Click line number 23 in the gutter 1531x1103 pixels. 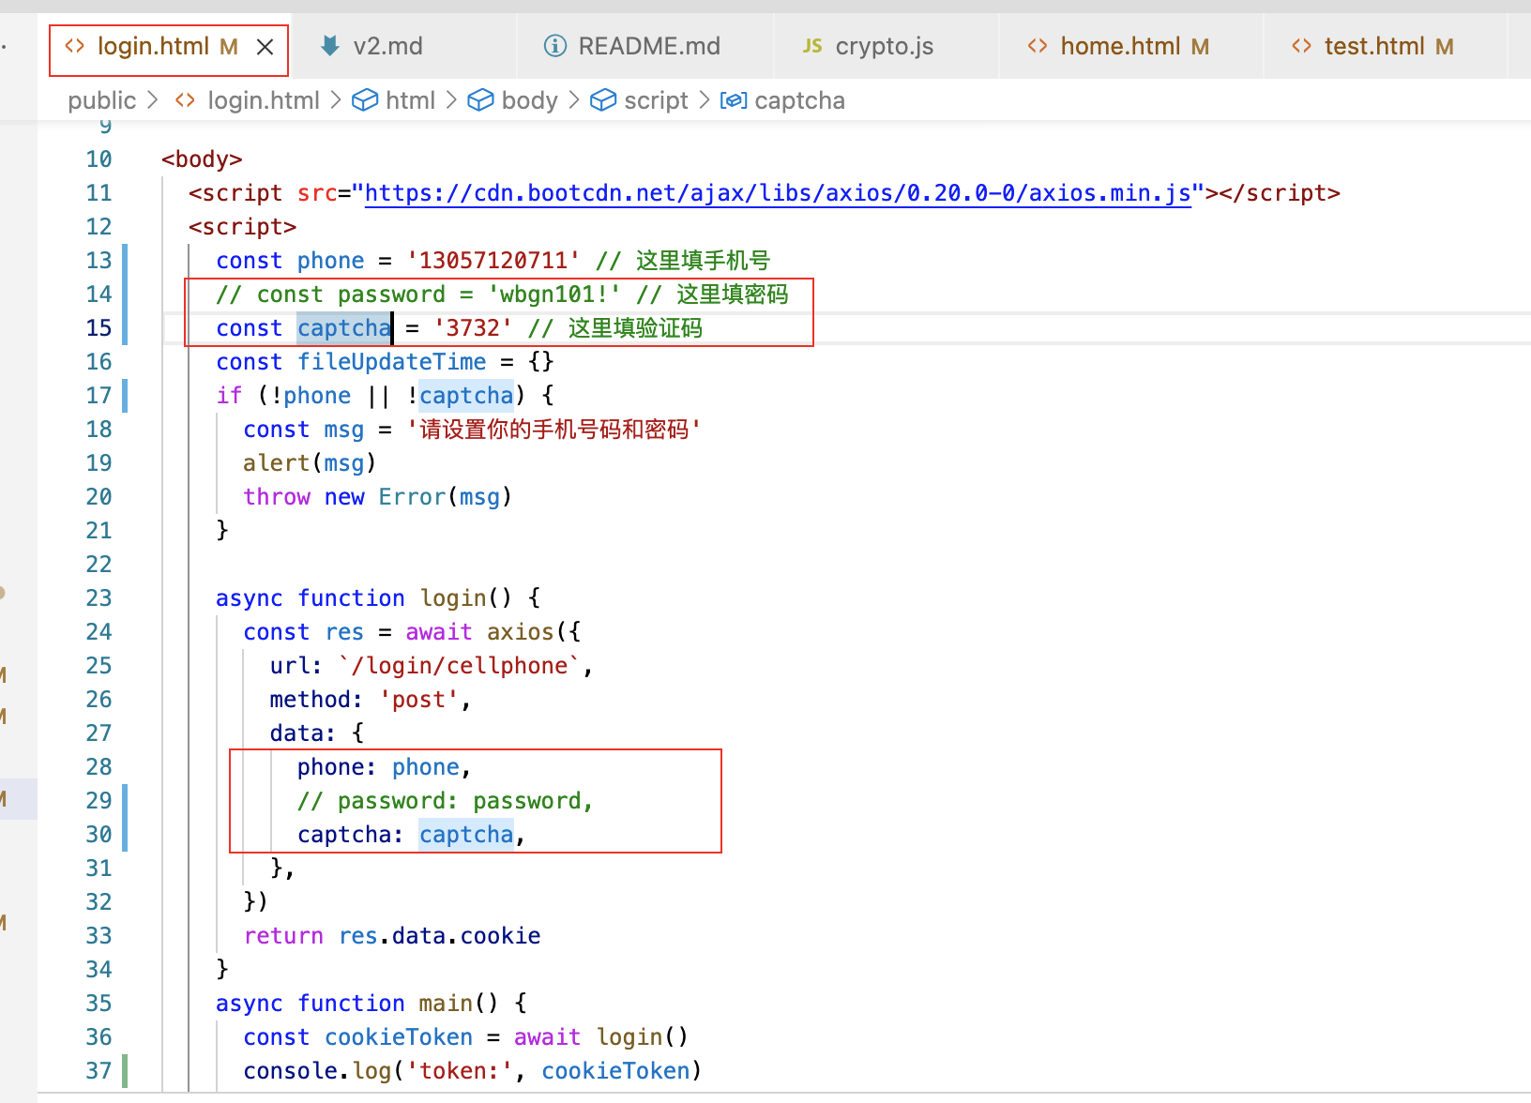(x=99, y=597)
